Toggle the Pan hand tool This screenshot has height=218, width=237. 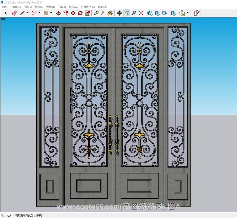coord(126,13)
